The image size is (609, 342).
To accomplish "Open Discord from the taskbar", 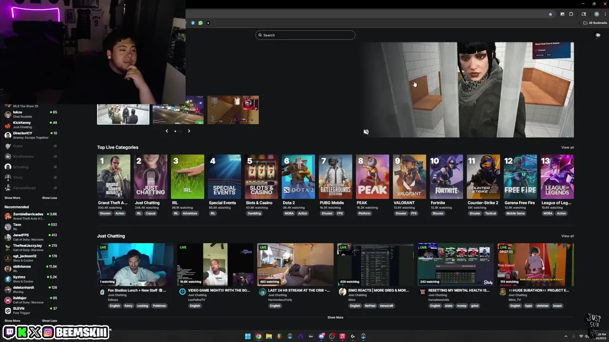I will 321,336.
